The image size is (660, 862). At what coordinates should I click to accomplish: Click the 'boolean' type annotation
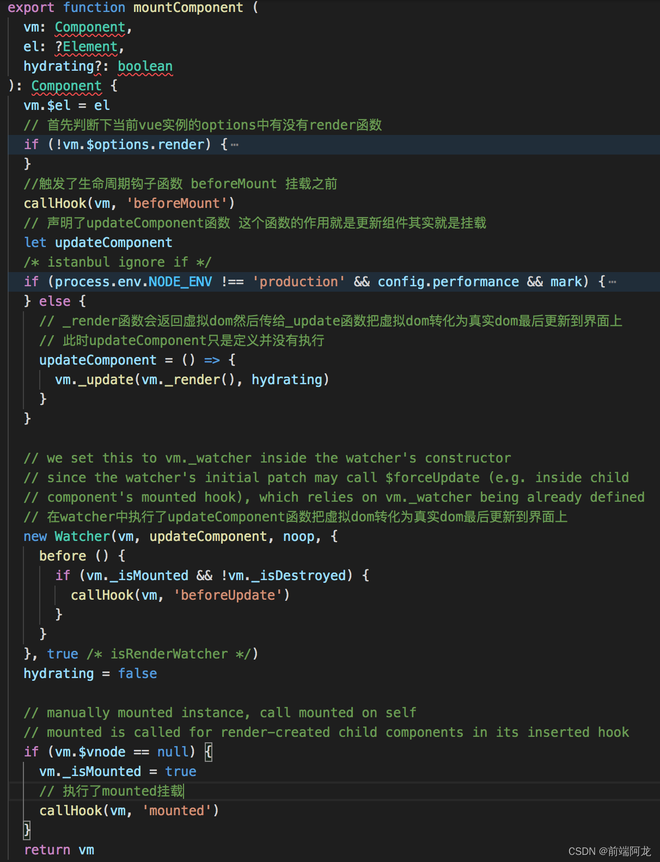coord(145,66)
